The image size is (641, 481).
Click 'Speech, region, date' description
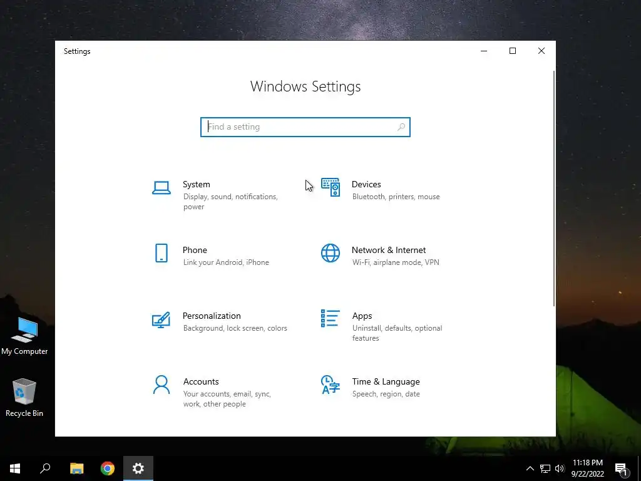pos(386,394)
